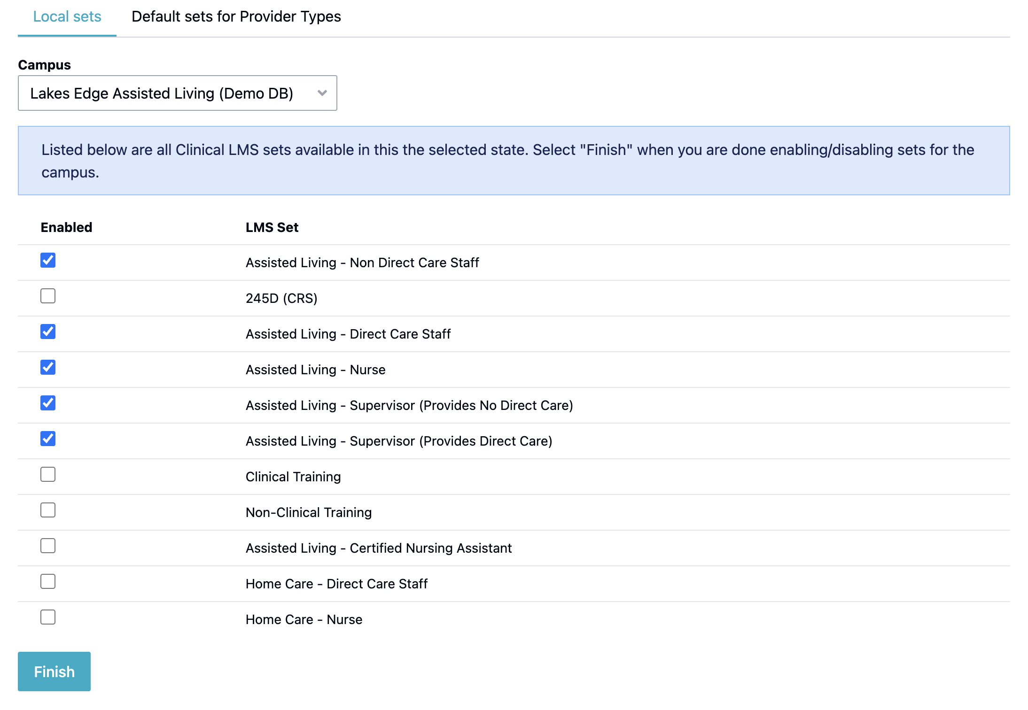Switch to Local sets tab
The height and width of the screenshot is (710, 1028).
[67, 17]
